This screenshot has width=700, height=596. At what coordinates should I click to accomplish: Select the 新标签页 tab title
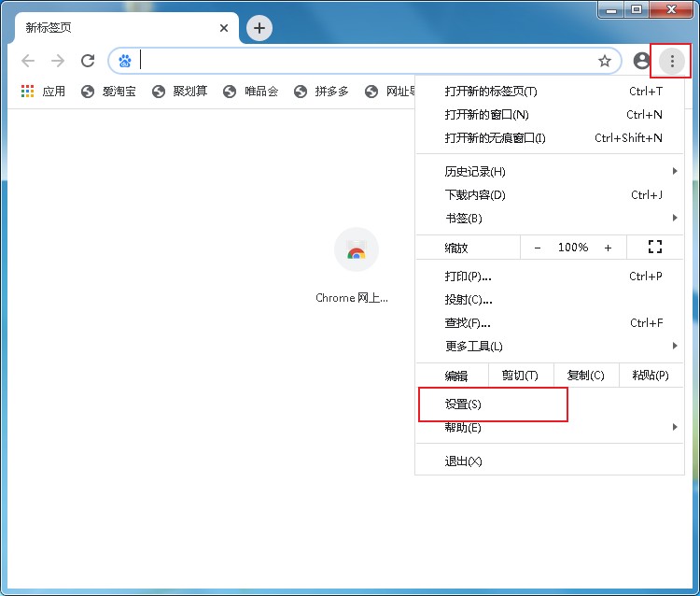49,28
